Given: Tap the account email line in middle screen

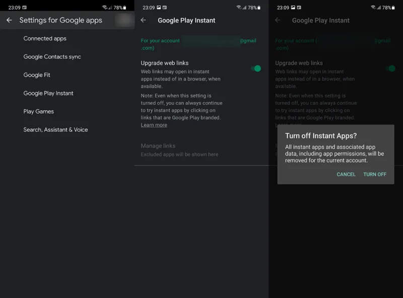Looking at the screenshot, I should pyautogui.click(x=198, y=44).
